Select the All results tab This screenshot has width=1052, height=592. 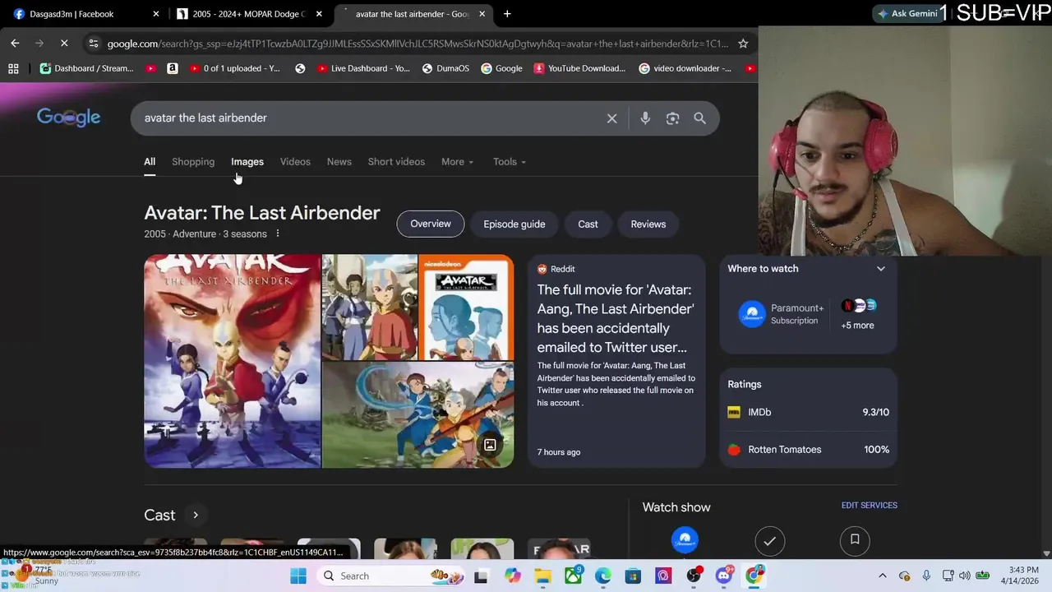point(150,162)
